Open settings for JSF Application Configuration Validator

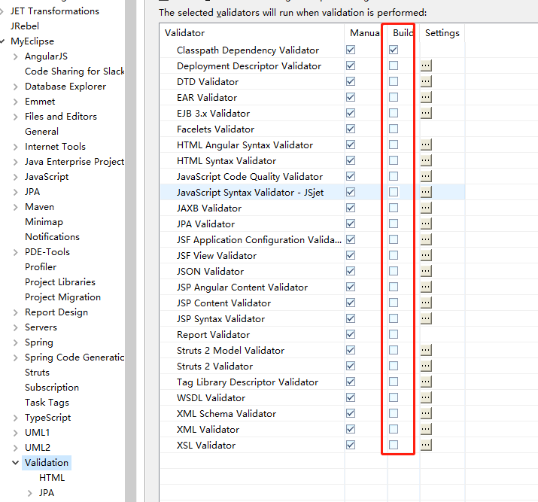(x=426, y=239)
